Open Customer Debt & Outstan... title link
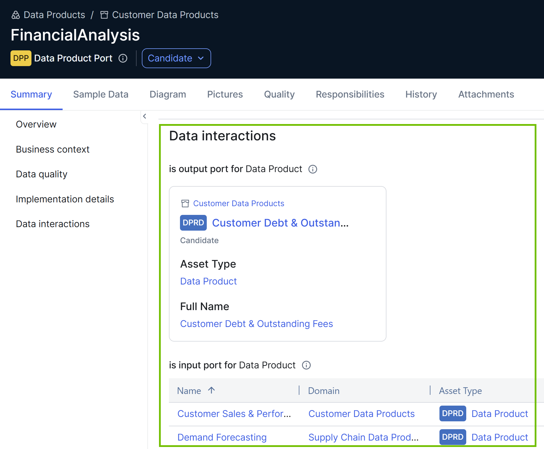Image resolution: width=544 pixels, height=449 pixels. point(280,223)
